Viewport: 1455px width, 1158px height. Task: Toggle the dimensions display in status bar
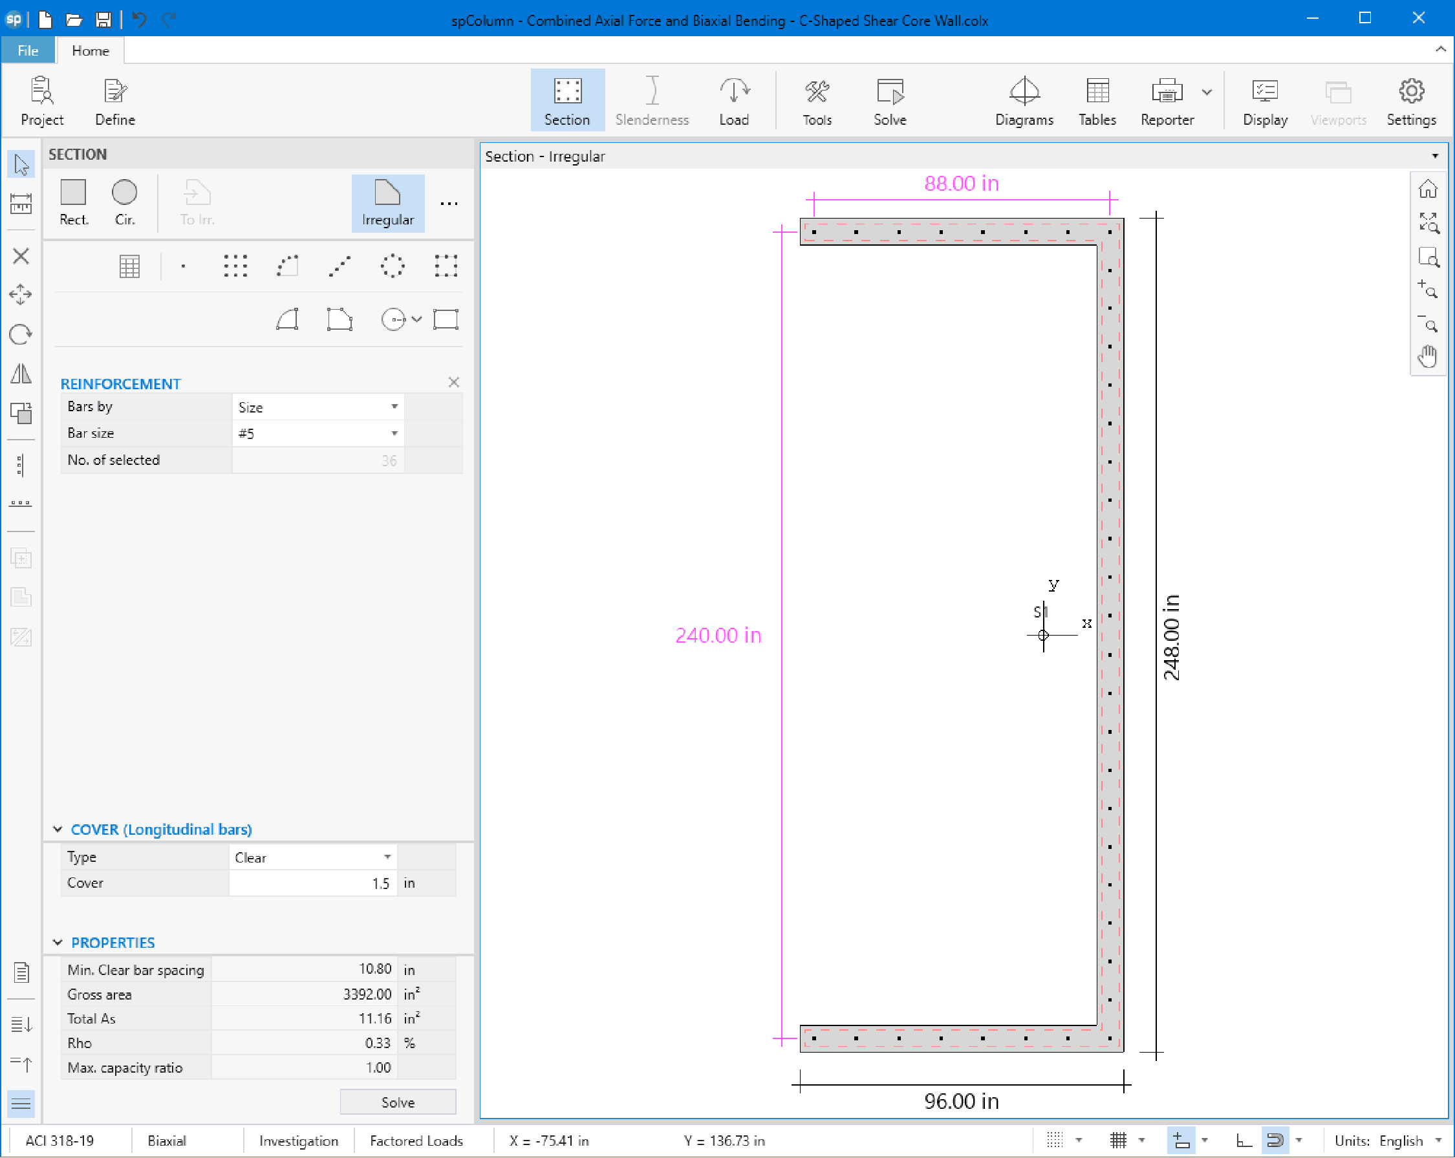tap(1181, 1141)
